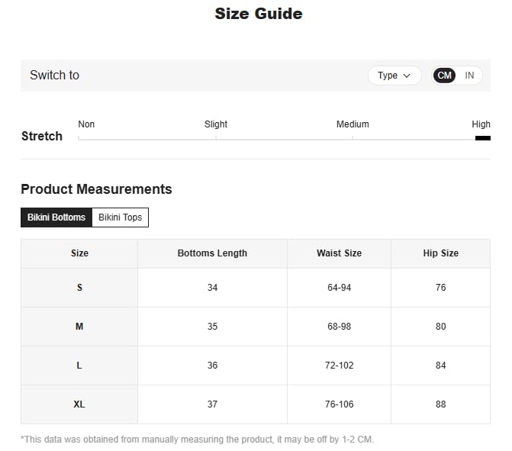The image size is (512, 451).
Task: Switch units to CM
Action: (x=444, y=76)
